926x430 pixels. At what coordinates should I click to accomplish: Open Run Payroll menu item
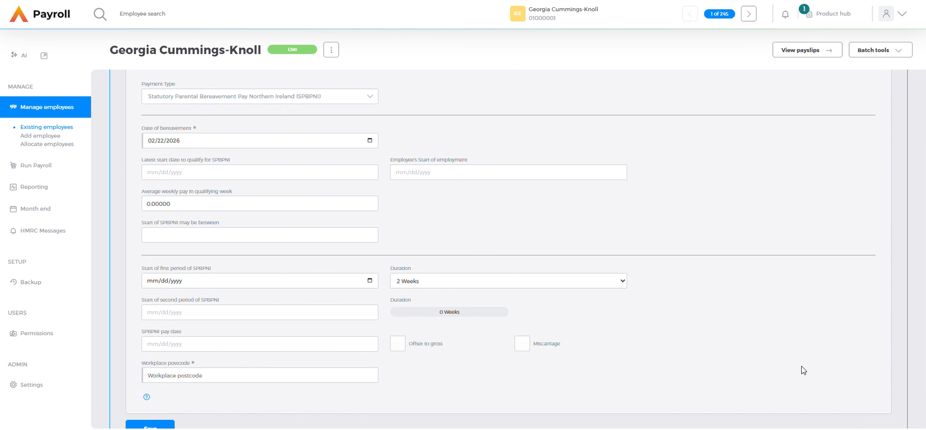[x=36, y=166]
